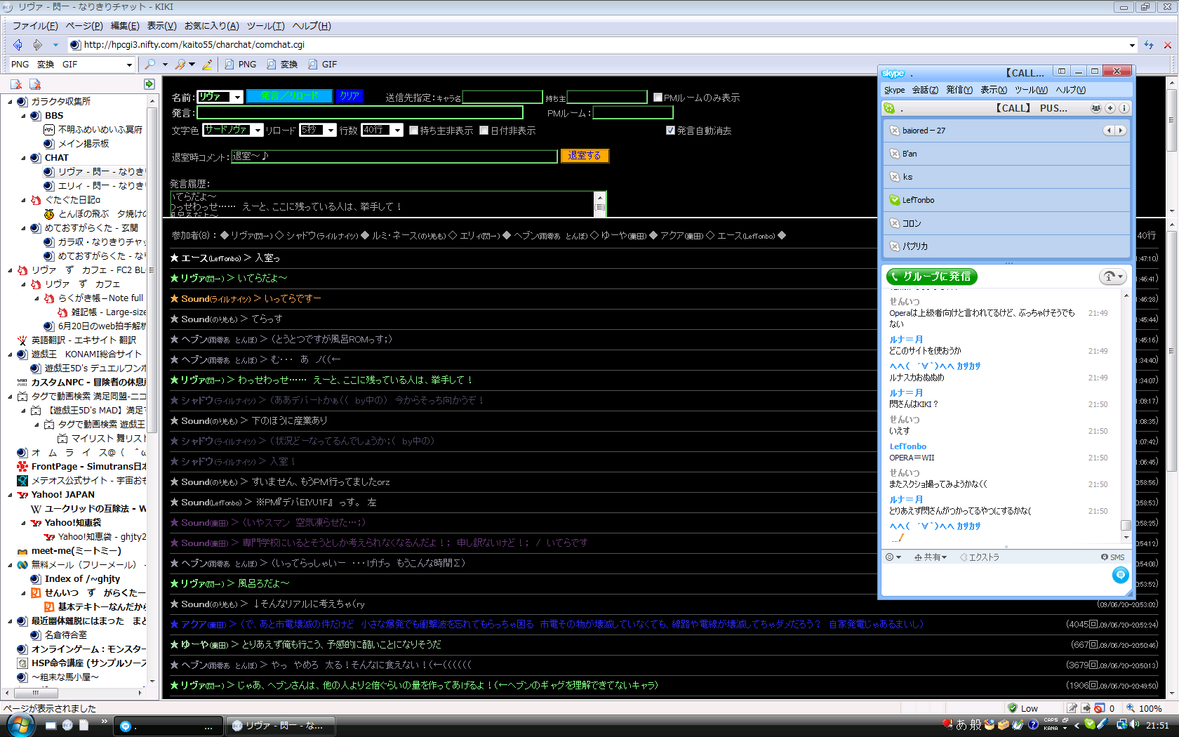Open the Skype 会話(Z) menu
The width and height of the screenshot is (1179, 737).
tap(924, 90)
